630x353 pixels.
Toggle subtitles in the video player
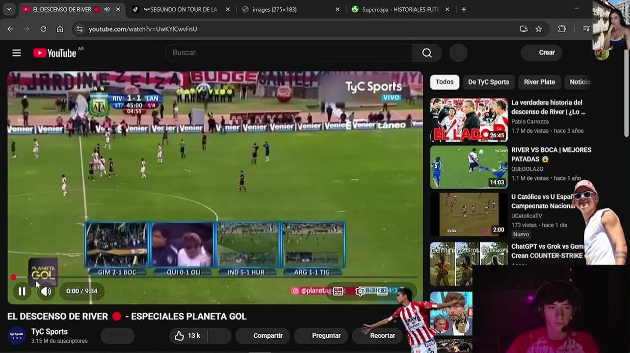click(338, 291)
